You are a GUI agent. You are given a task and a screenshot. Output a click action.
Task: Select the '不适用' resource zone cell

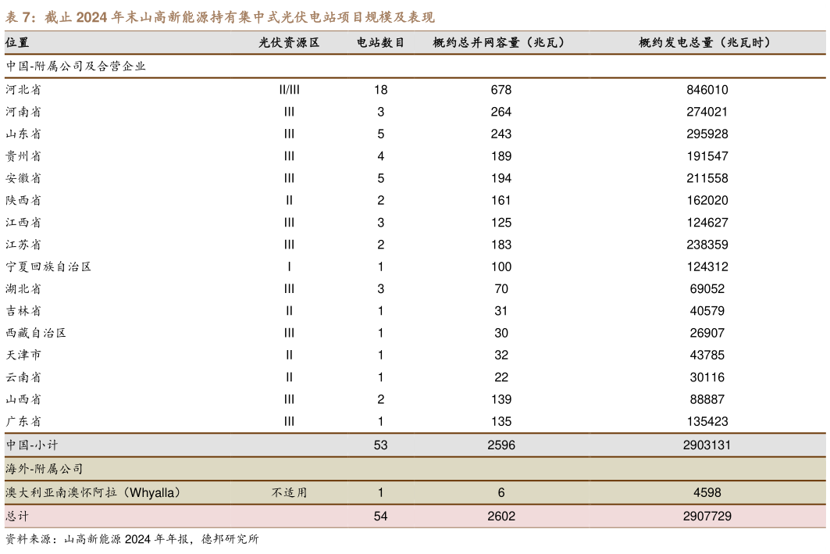pos(289,493)
